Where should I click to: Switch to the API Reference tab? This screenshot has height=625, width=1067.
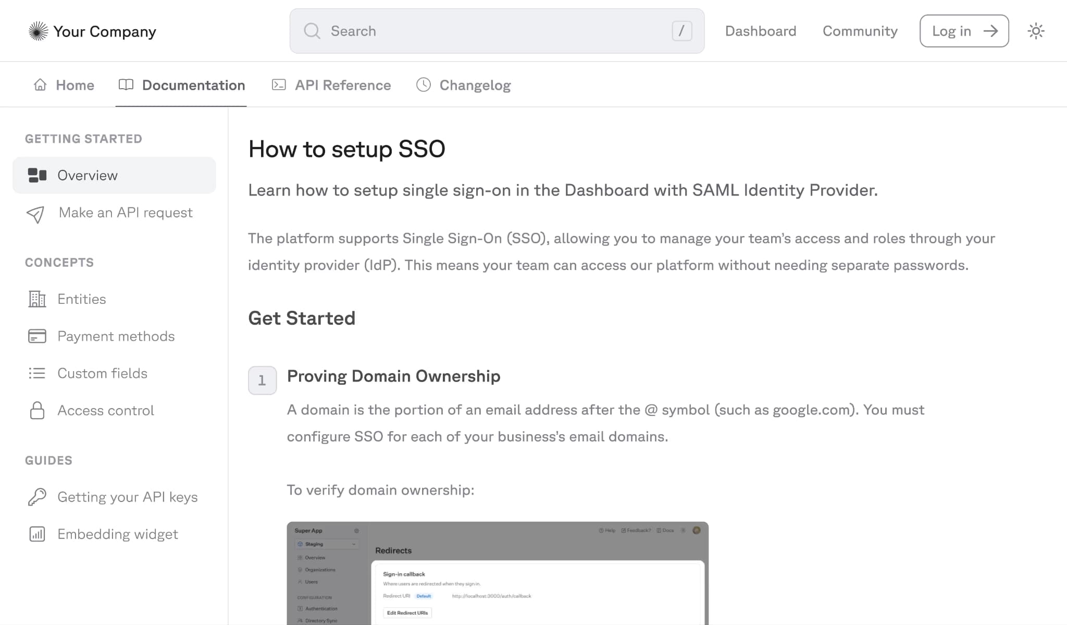[331, 85]
